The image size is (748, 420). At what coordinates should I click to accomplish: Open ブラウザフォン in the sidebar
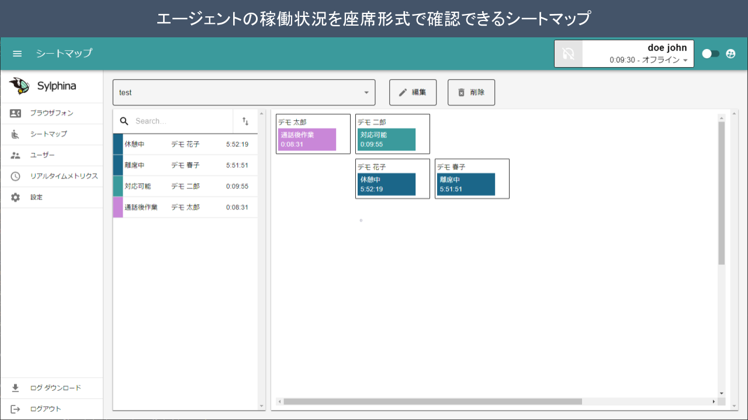(51, 113)
